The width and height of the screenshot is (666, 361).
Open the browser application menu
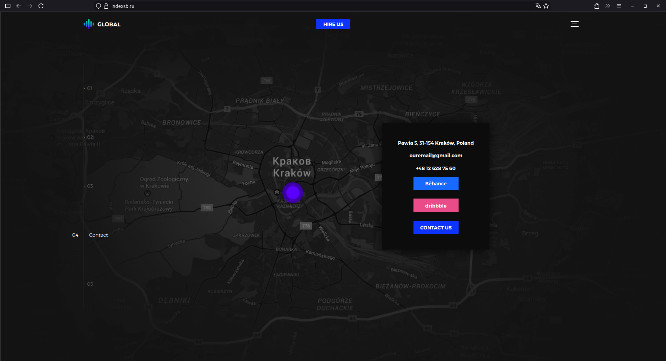click(x=618, y=6)
